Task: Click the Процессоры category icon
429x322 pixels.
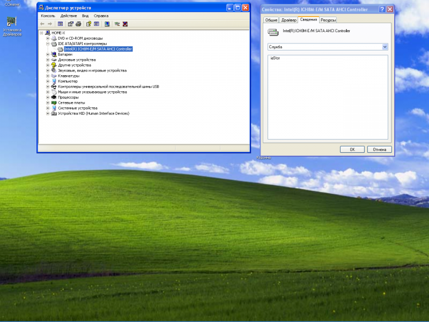Action: pyautogui.click(x=54, y=98)
